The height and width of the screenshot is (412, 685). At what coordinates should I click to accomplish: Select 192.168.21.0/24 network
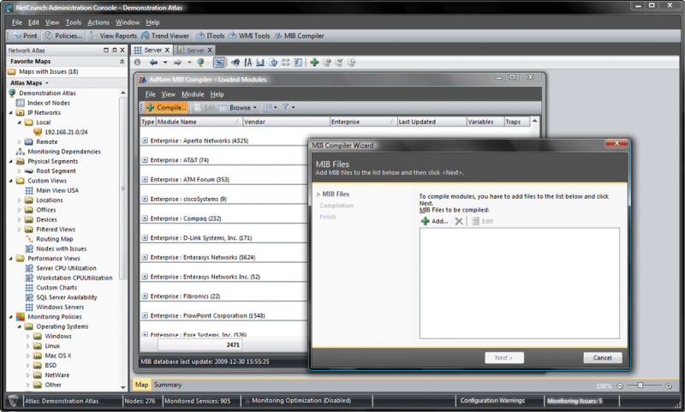pyautogui.click(x=66, y=132)
